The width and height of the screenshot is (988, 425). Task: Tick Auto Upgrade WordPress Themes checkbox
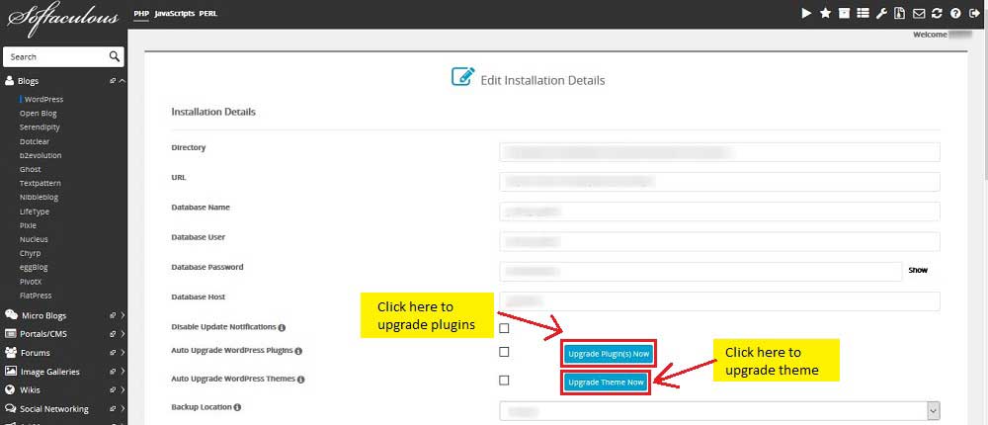(x=504, y=381)
